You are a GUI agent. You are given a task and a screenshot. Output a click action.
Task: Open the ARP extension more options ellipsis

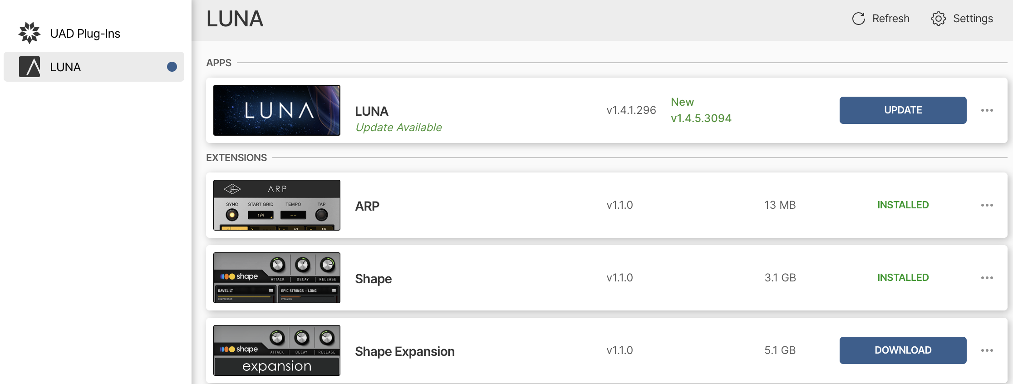pos(987,205)
